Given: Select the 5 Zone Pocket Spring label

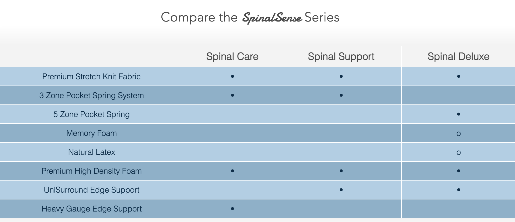Looking at the screenshot, I should (x=91, y=114).
